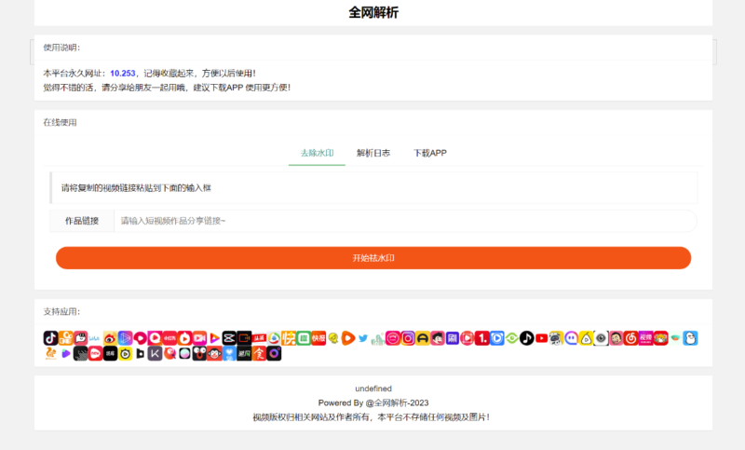Click the 支持应用 section header

pyautogui.click(x=61, y=312)
